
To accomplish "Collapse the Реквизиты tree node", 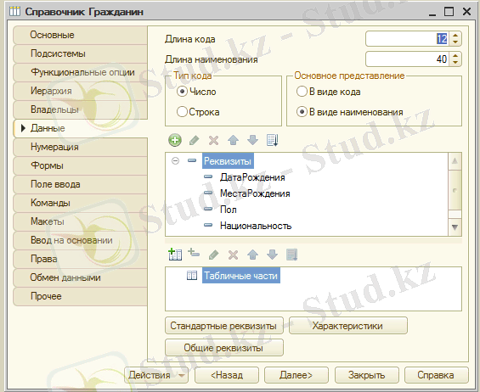I will click(175, 161).
